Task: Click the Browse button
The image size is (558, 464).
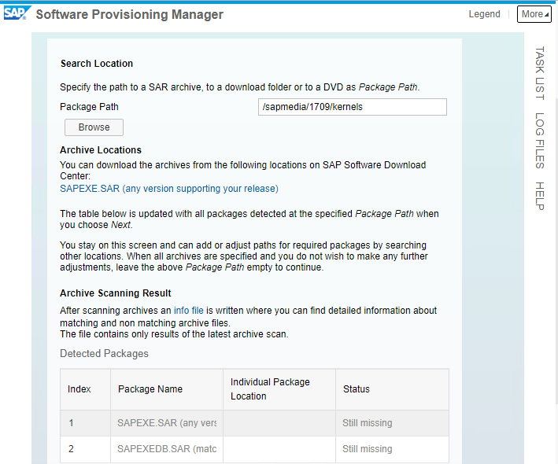Action: (x=94, y=127)
